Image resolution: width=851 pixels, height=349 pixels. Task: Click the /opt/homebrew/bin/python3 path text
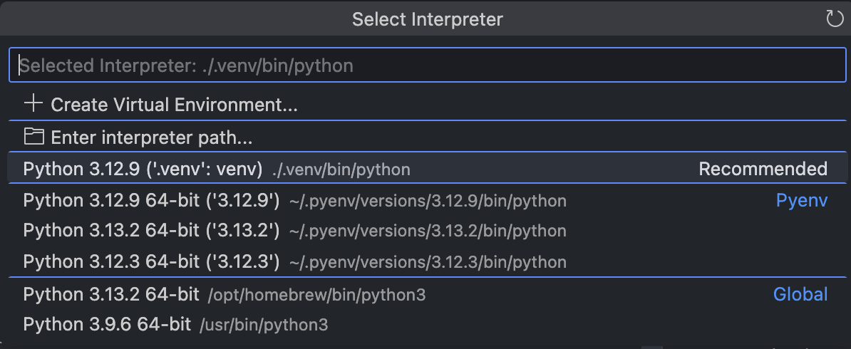coord(316,295)
